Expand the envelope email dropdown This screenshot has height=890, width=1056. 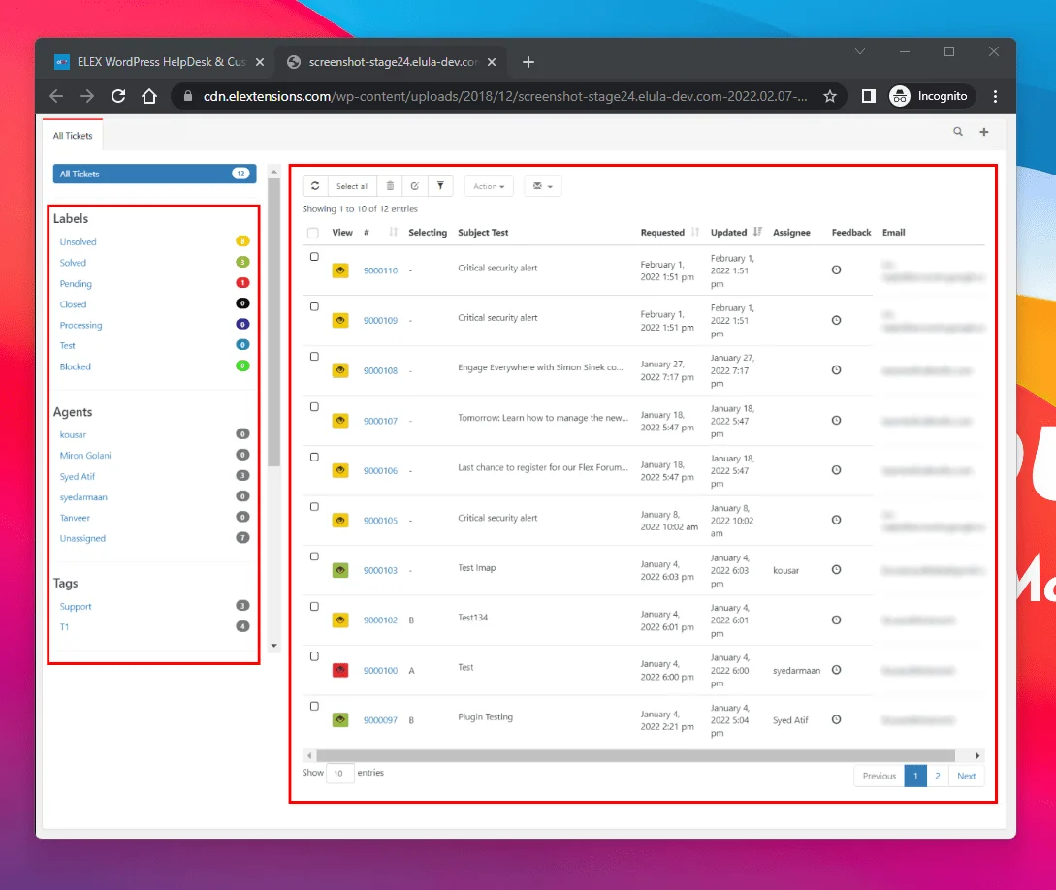pyautogui.click(x=543, y=186)
